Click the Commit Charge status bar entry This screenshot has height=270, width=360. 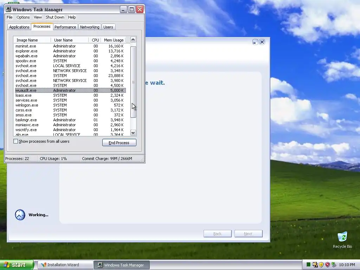click(x=107, y=159)
